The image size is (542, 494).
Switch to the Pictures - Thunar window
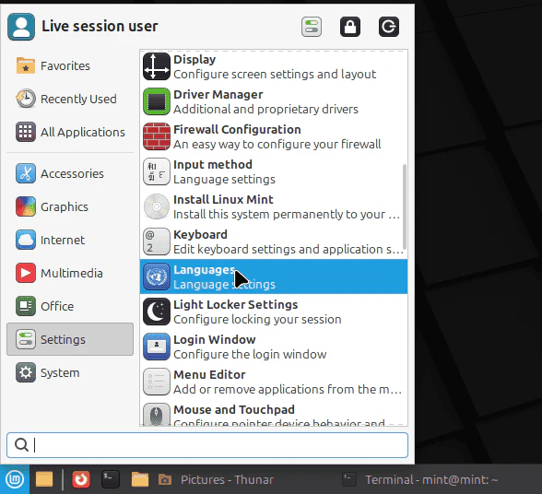click(216, 479)
